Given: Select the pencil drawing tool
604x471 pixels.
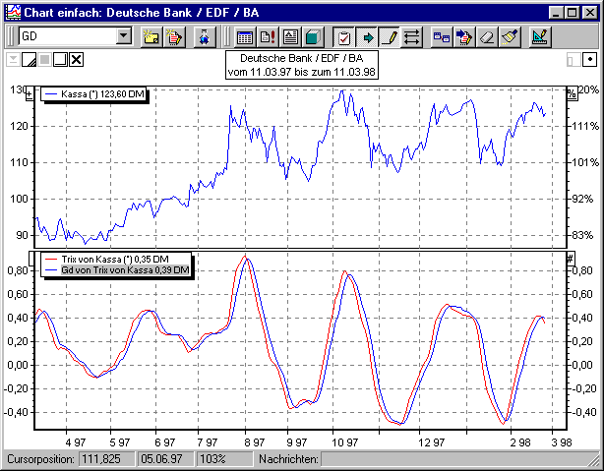Looking at the screenshot, I should pos(390,37).
